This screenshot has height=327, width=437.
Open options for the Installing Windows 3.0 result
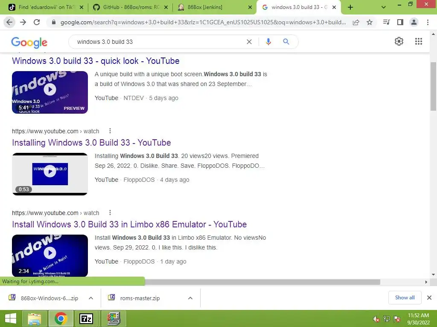click(x=110, y=131)
